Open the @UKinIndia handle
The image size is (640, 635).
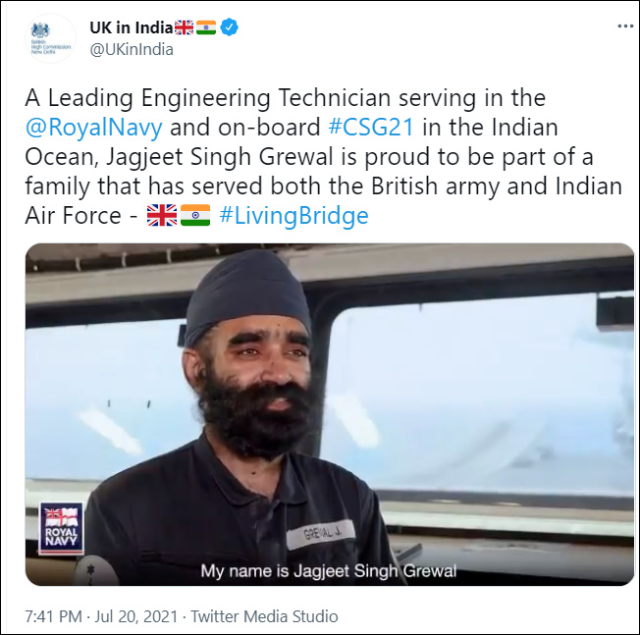pos(132,49)
